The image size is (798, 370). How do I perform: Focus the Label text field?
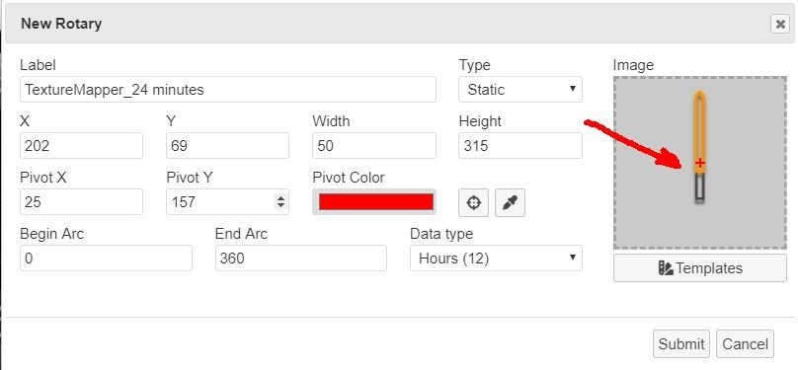coord(228,90)
